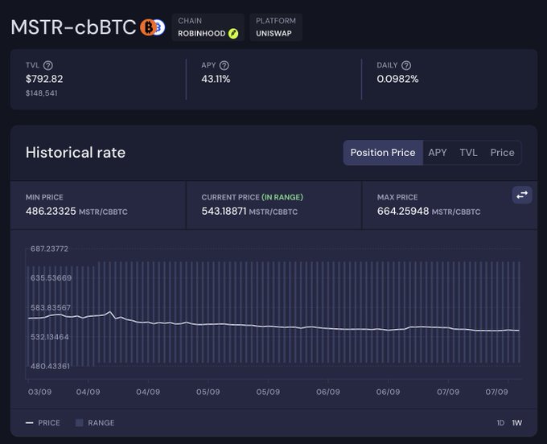The height and width of the screenshot is (444, 547).
Task: Click the ROBINHOOD chain badge
Action: 208,27
